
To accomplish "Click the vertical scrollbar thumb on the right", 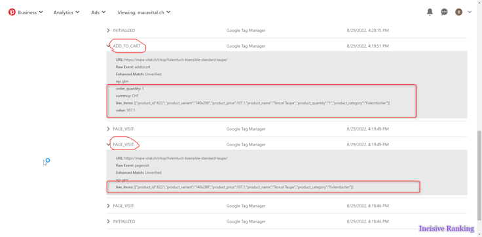I will [479, 175].
